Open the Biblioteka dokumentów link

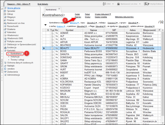(124, 17)
